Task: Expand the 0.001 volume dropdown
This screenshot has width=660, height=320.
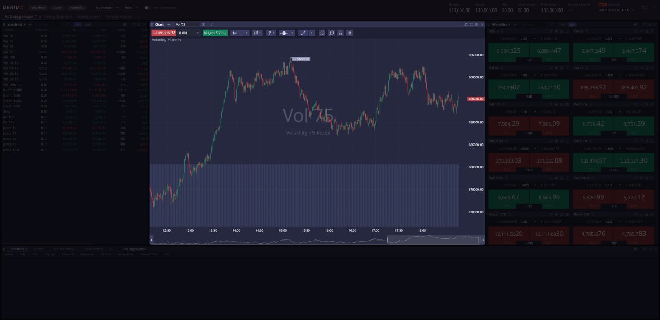Action: coord(189,33)
